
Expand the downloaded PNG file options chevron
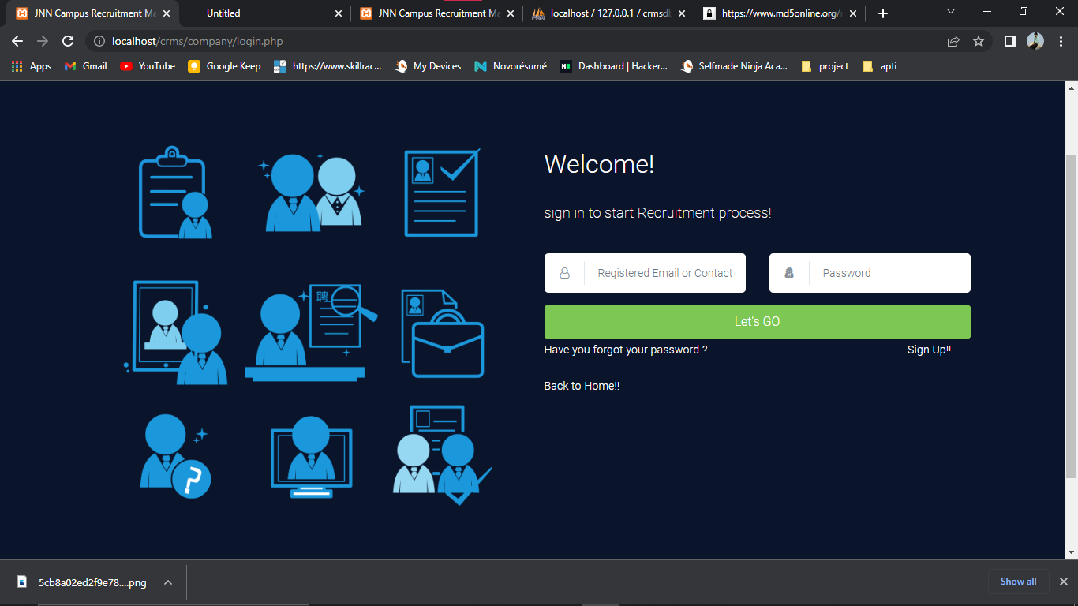[167, 582]
